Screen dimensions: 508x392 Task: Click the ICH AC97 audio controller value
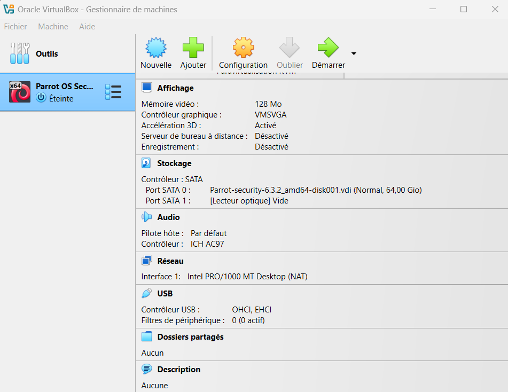[207, 244]
